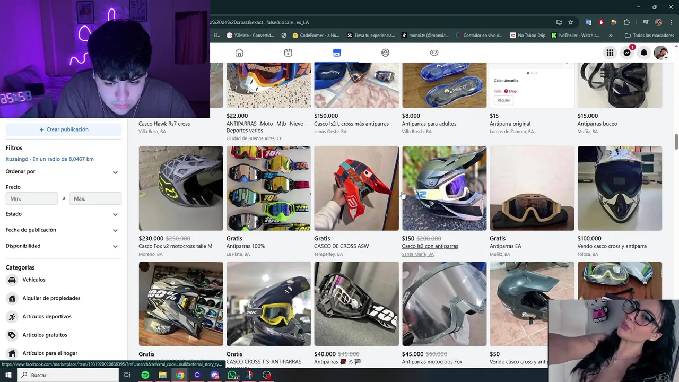Viewport: 679px width, 382px height.
Task: Open the Antiparra original listing title
Action: click(x=510, y=124)
